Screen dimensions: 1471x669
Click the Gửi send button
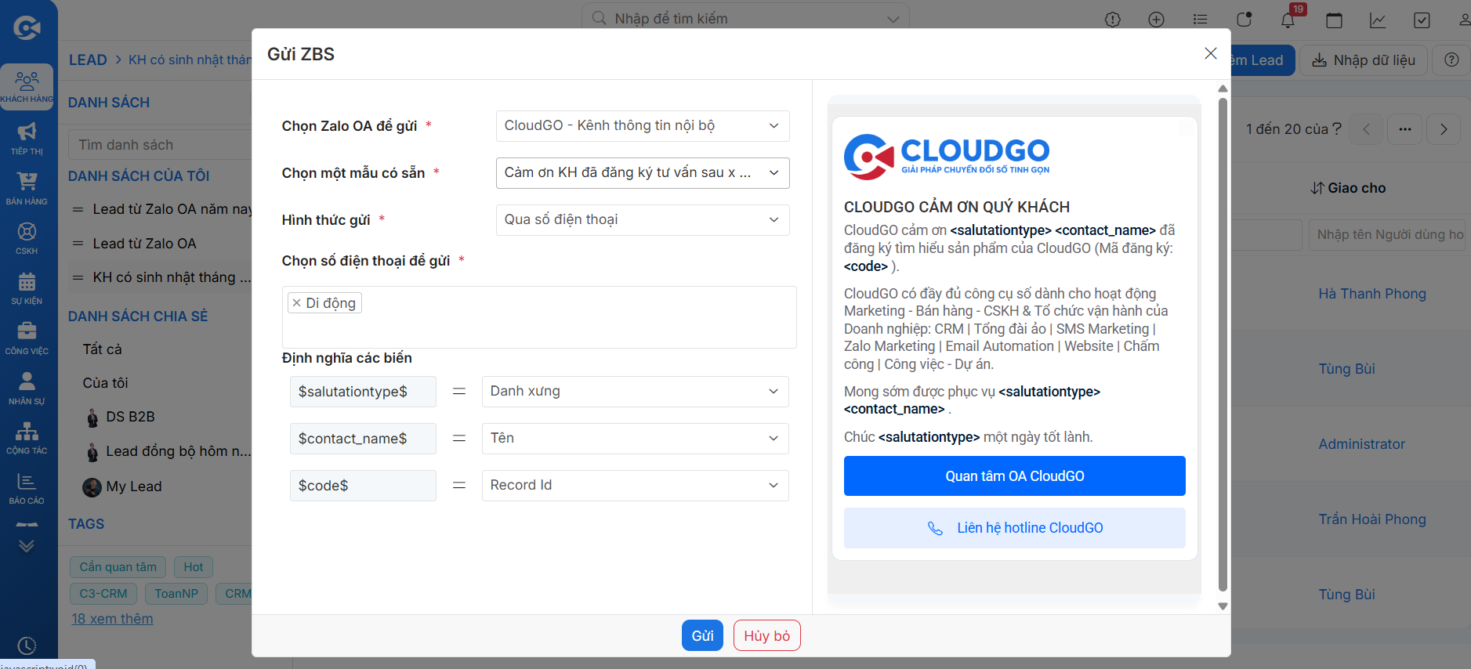tap(702, 635)
